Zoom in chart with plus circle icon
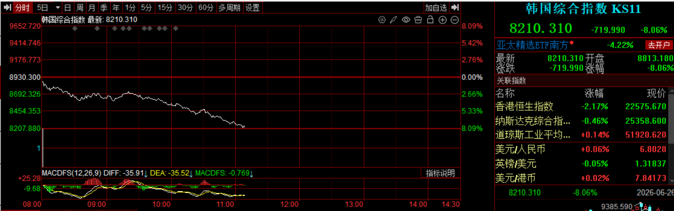The height and width of the screenshot is (211, 674). 443,20
